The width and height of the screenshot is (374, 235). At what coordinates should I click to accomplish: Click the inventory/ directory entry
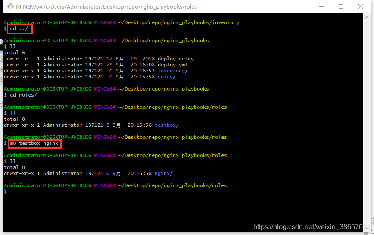pyautogui.click(x=173, y=71)
